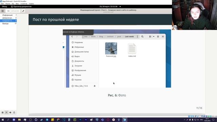Image resolution: width=217 pixels, height=122 pixels.
Task: Select the highlighted Создание outline entry
Action: 8,21
